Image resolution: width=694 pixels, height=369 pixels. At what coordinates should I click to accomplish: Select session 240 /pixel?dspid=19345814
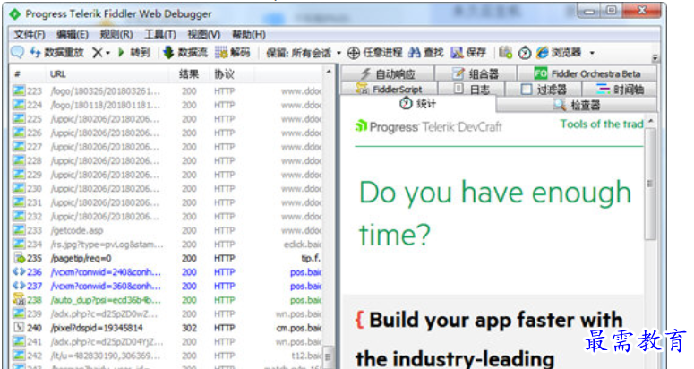[167, 328]
